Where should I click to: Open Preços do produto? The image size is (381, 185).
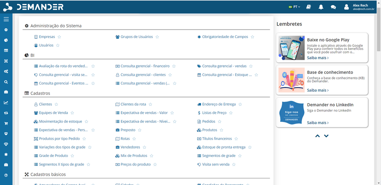tap(136, 164)
